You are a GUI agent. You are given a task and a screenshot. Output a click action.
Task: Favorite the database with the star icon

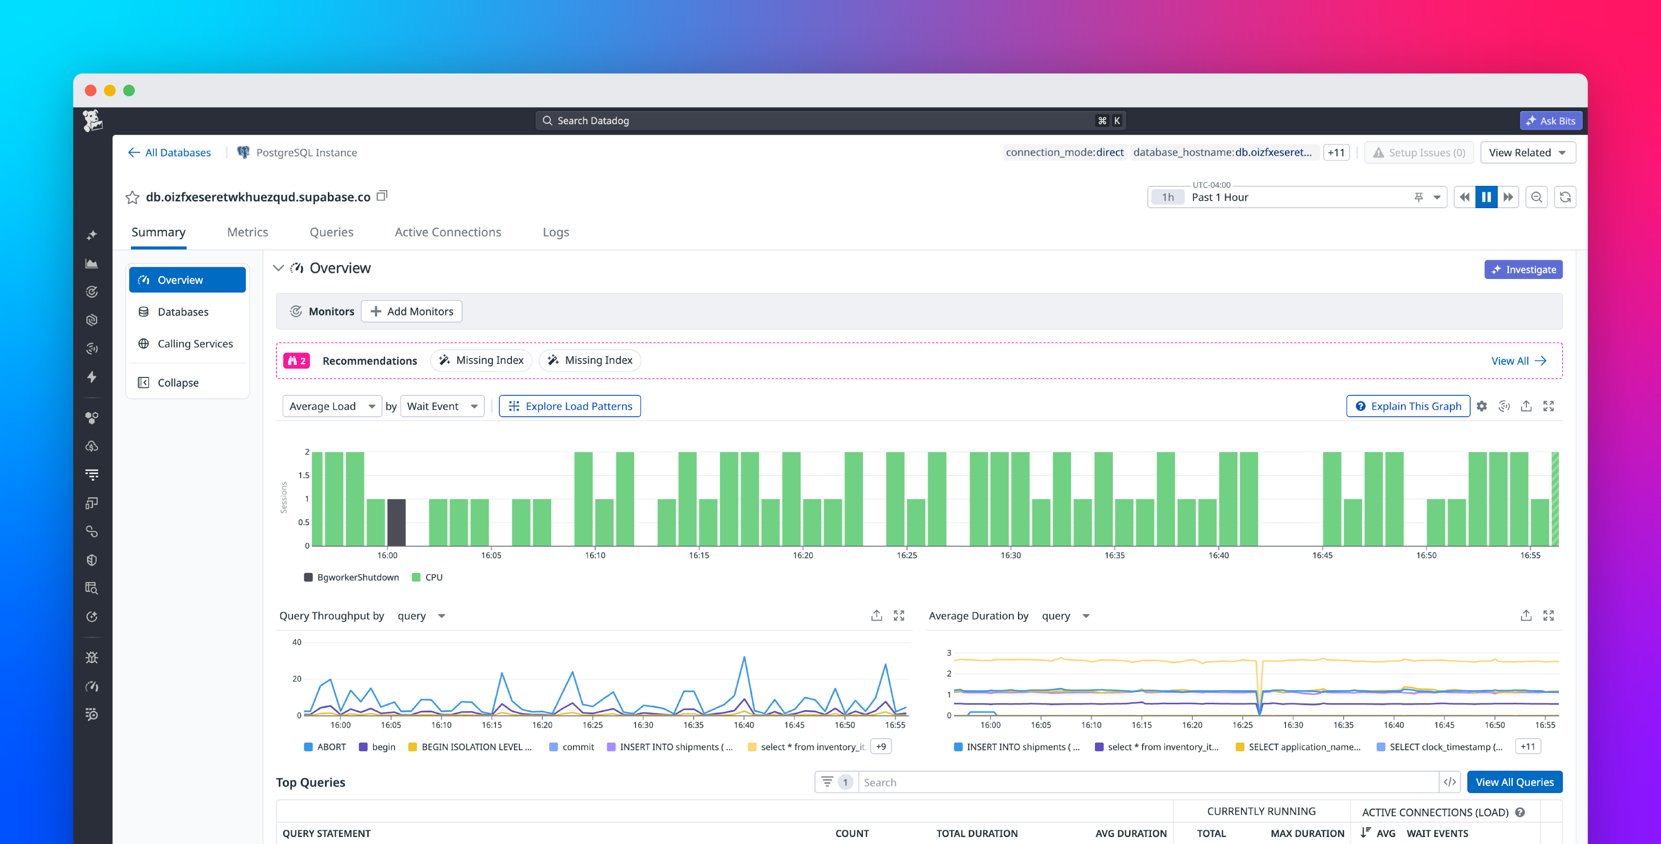pyautogui.click(x=132, y=198)
